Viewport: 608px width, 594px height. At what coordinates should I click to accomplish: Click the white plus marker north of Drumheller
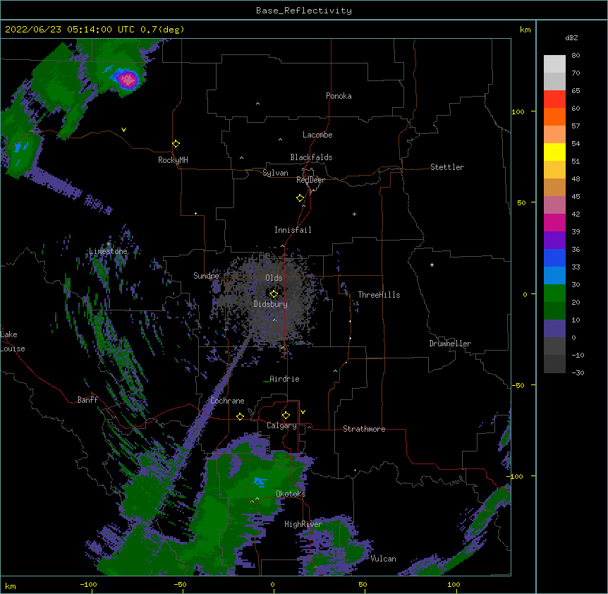tap(432, 265)
